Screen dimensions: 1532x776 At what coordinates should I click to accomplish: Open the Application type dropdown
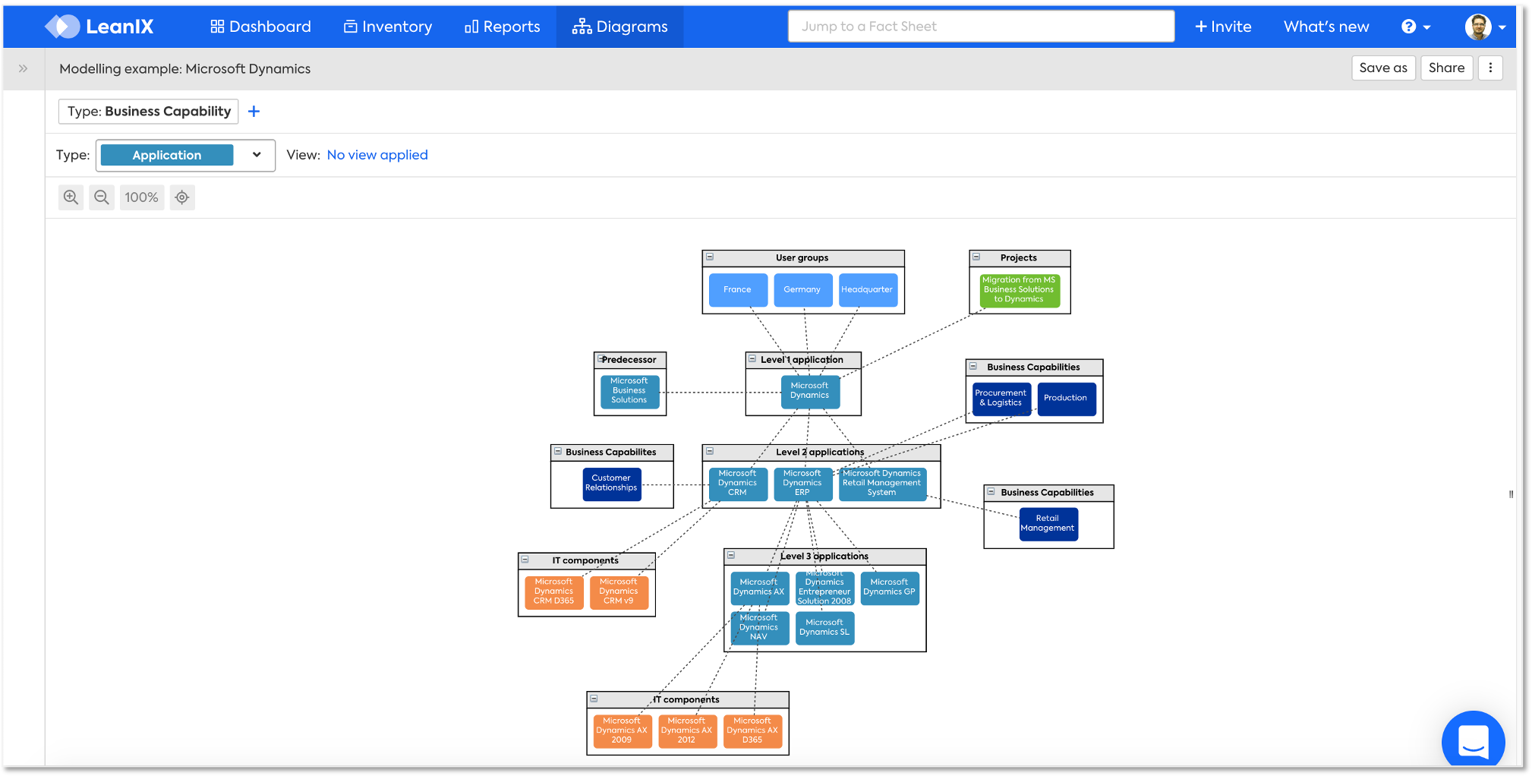tap(185, 155)
